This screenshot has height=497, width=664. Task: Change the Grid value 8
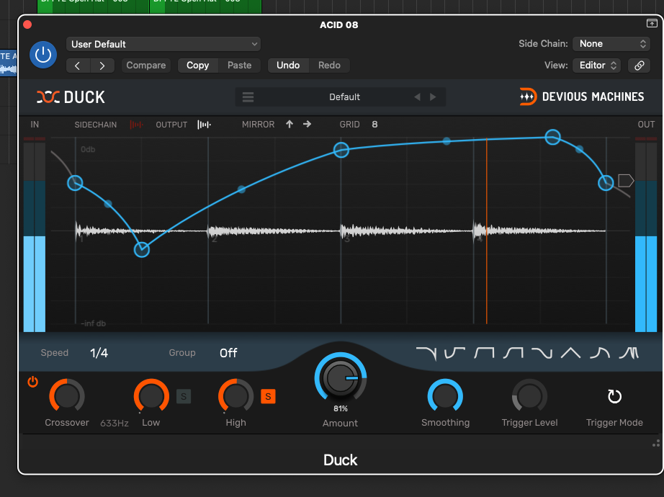click(x=374, y=124)
